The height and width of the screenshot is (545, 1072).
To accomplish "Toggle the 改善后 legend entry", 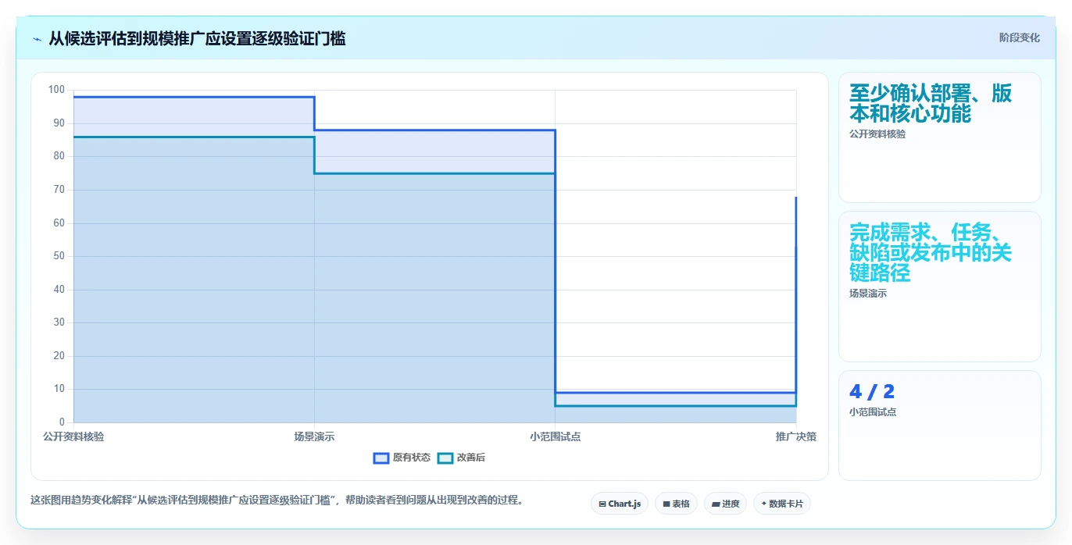I will 461,458.
